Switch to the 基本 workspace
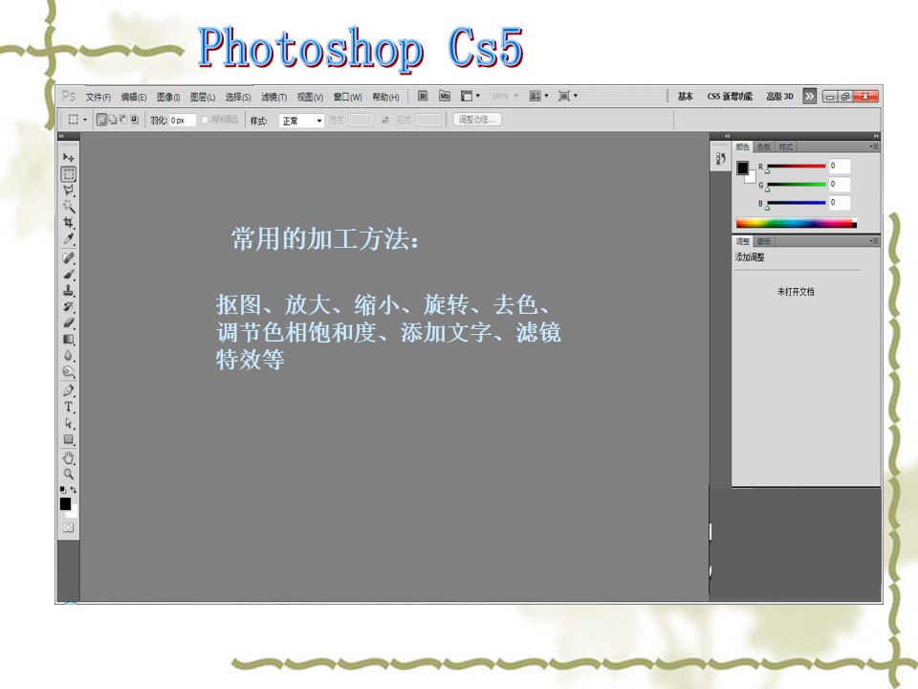 685,97
